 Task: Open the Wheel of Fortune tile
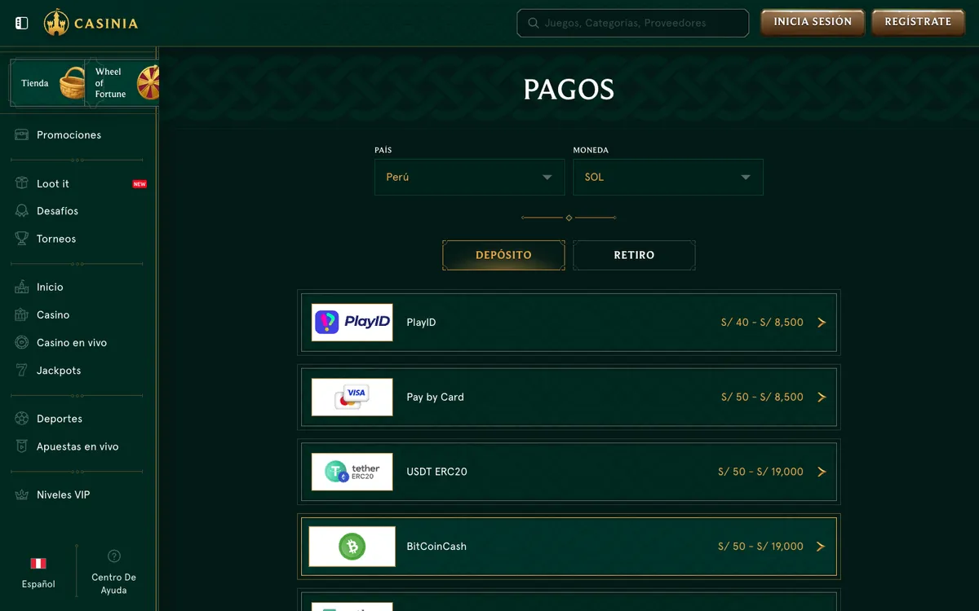[x=122, y=82]
